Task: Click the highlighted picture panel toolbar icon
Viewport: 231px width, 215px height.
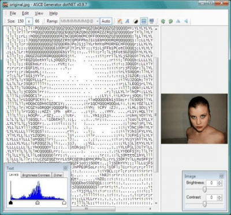Action: [x=144, y=21]
